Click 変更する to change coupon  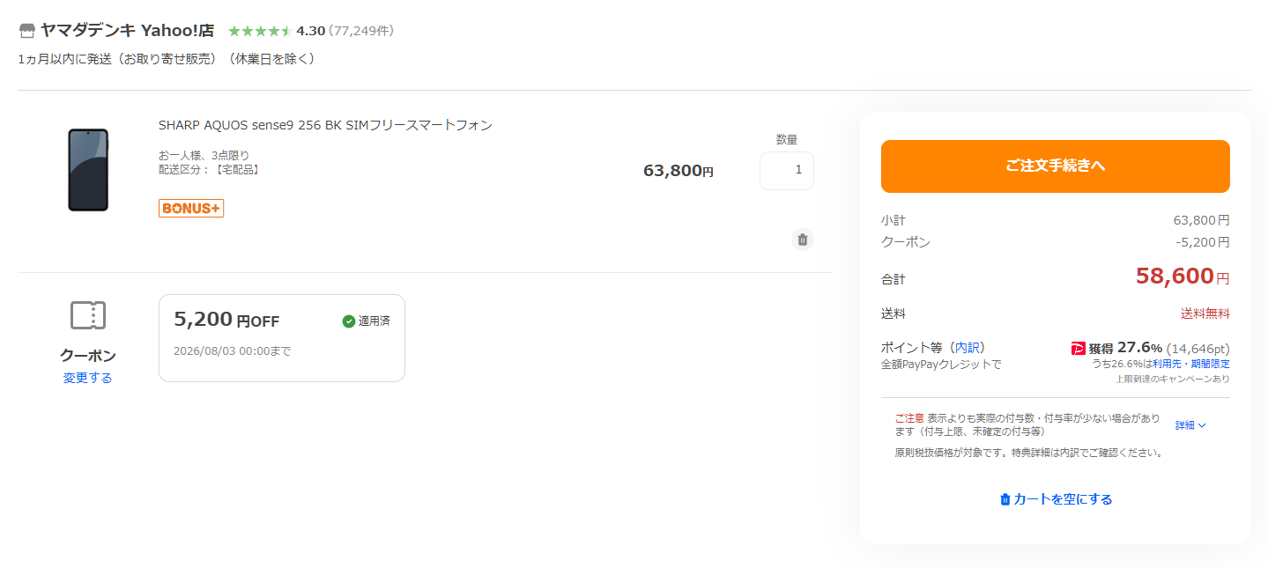(x=87, y=378)
